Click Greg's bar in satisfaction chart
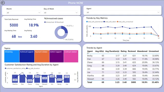 click(37, 79)
